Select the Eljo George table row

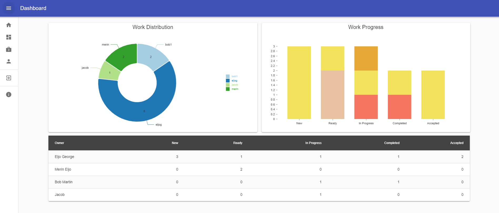pos(259,157)
